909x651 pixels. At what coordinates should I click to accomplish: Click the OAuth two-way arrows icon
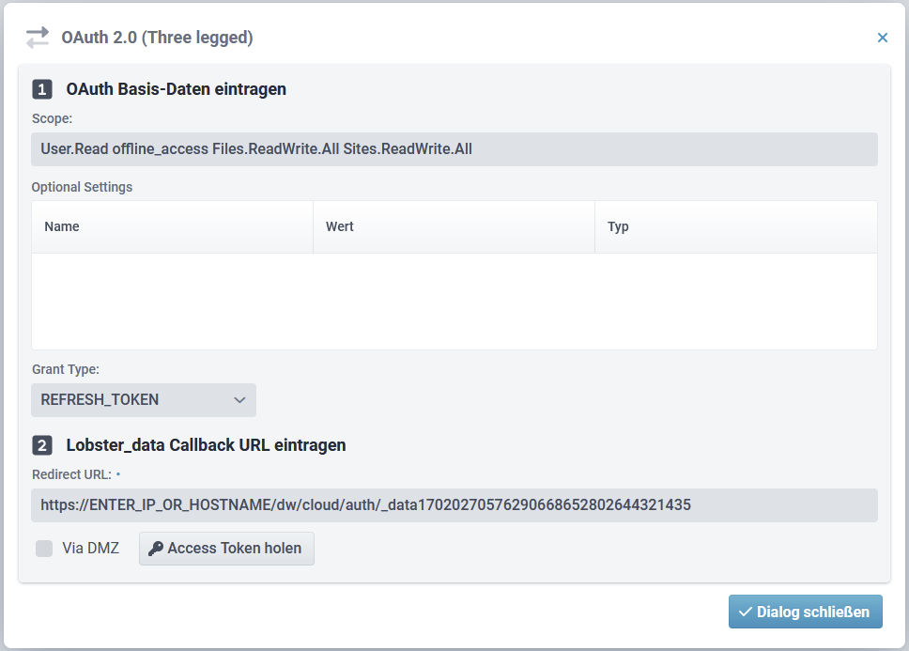pyautogui.click(x=38, y=38)
